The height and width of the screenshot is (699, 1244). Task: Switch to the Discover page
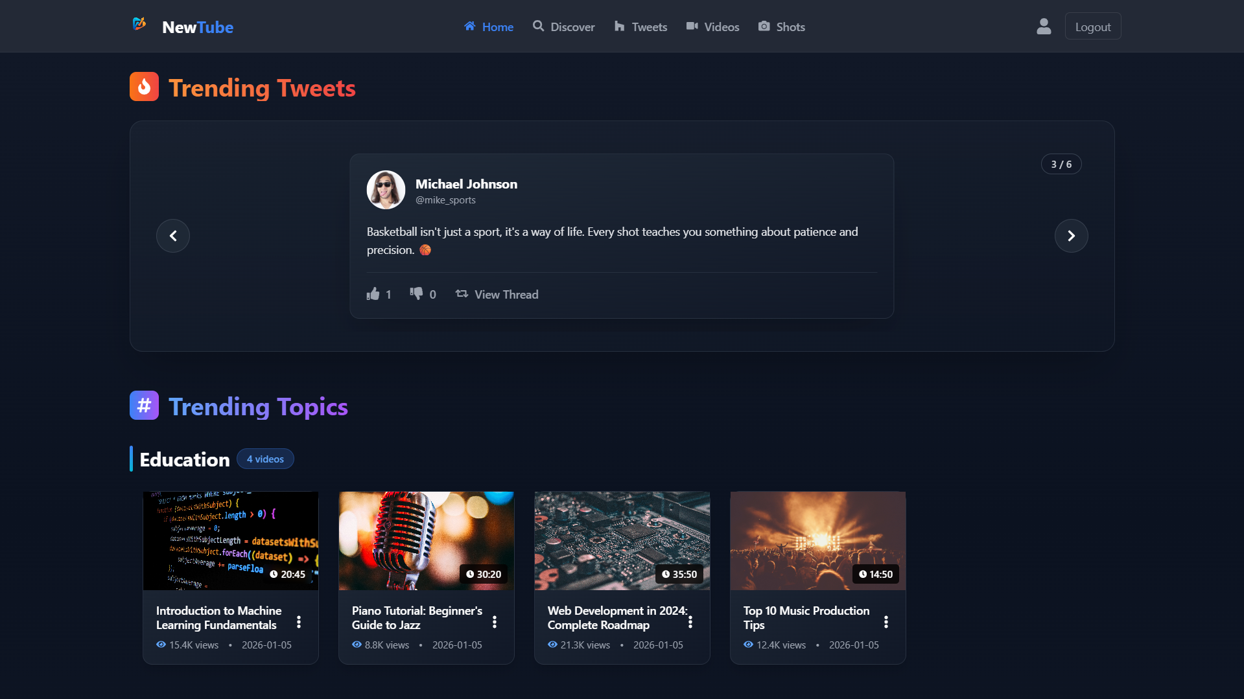click(x=563, y=27)
